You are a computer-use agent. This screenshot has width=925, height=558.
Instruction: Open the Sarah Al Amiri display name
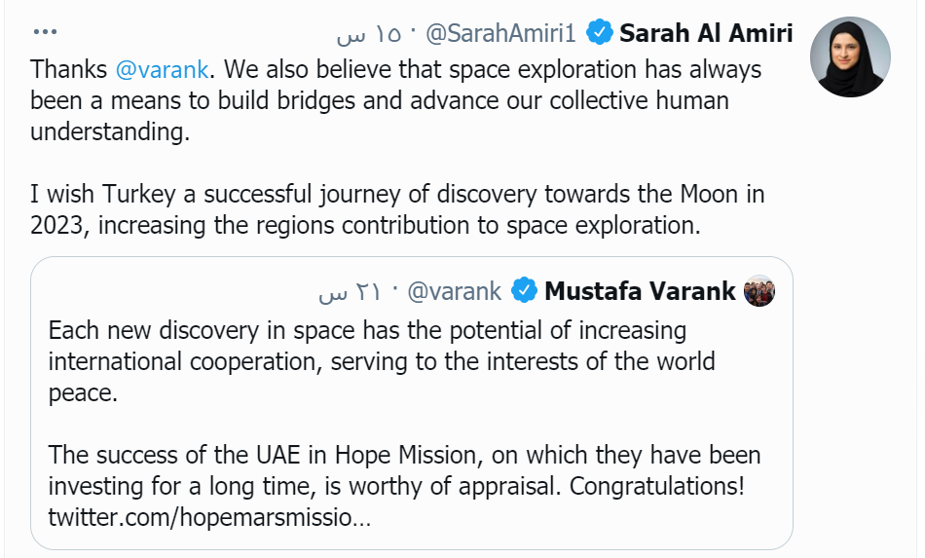[706, 34]
